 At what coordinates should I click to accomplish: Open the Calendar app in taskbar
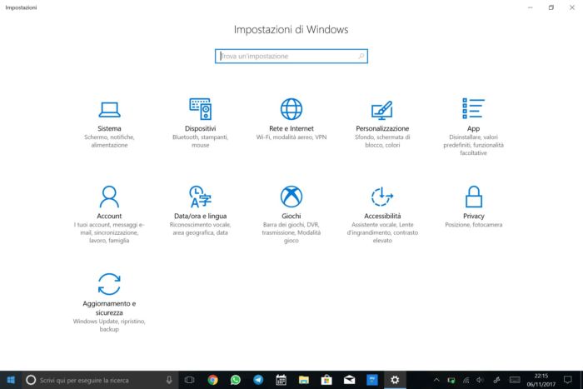282,380
